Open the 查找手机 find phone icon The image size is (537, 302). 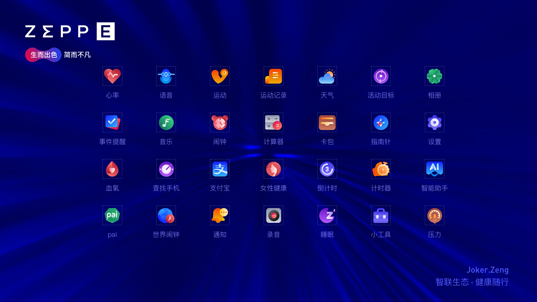point(166,169)
